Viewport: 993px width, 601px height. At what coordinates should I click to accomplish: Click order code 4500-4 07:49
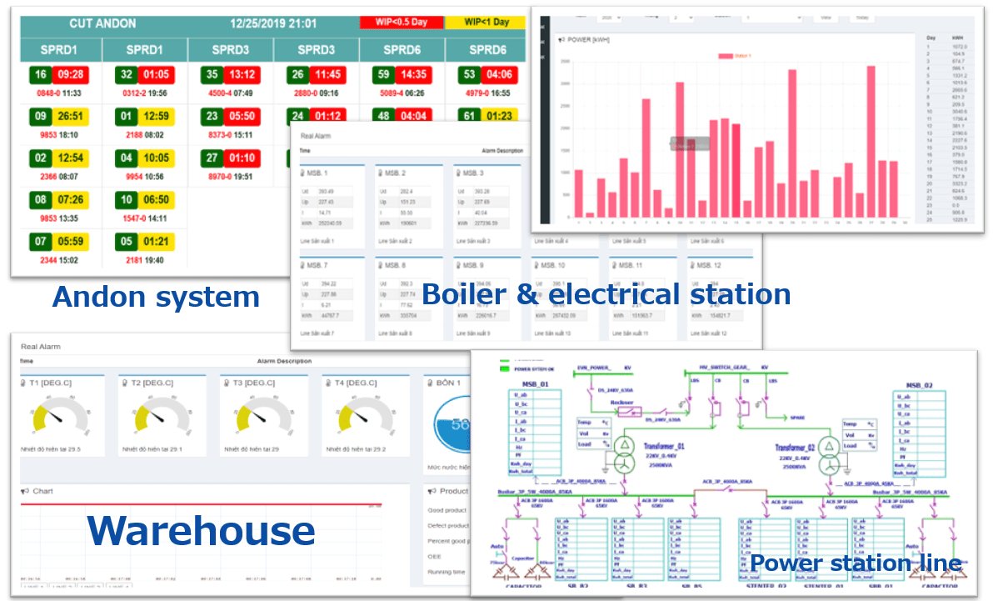pos(231,93)
